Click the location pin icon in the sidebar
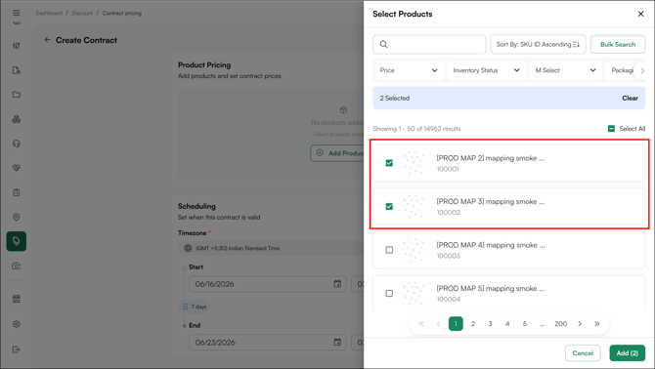The width and height of the screenshot is (655, 369). point(17,217)
